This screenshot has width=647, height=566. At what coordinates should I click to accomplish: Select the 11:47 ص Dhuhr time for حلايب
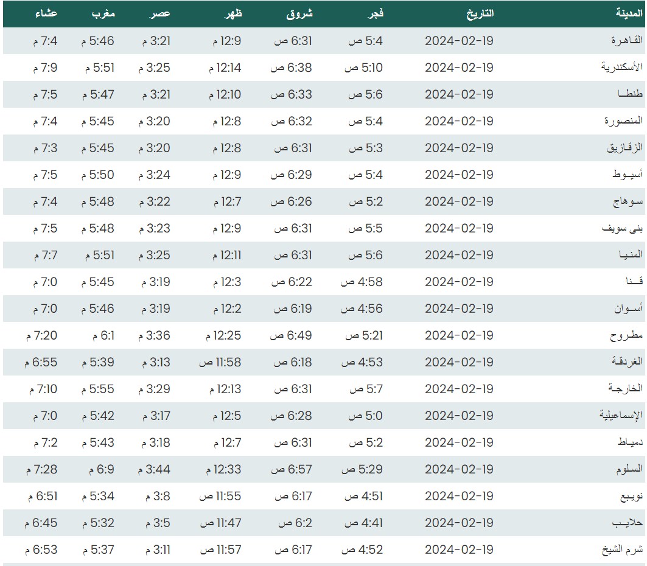pyautogui.click(x=220, y=523)
